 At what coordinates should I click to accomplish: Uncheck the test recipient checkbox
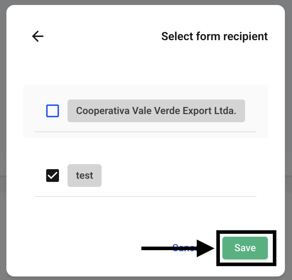click(x=53, y=176)
